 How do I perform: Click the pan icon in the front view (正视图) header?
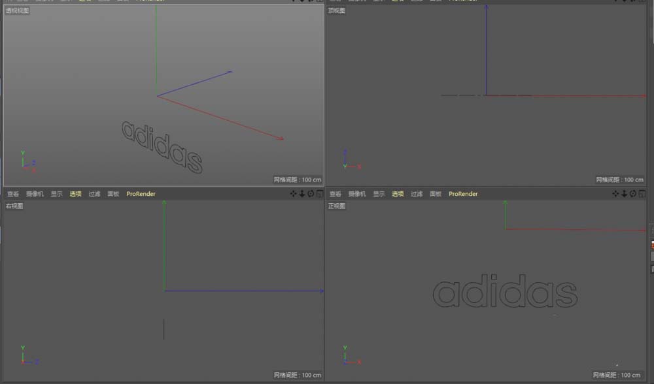615,194
